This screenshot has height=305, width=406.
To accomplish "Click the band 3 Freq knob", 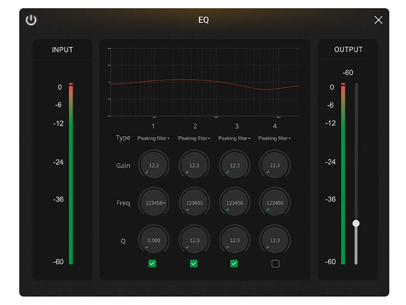I will pos(234,203).
